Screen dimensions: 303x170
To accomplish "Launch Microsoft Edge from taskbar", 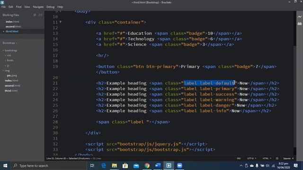I will (104, 166).
